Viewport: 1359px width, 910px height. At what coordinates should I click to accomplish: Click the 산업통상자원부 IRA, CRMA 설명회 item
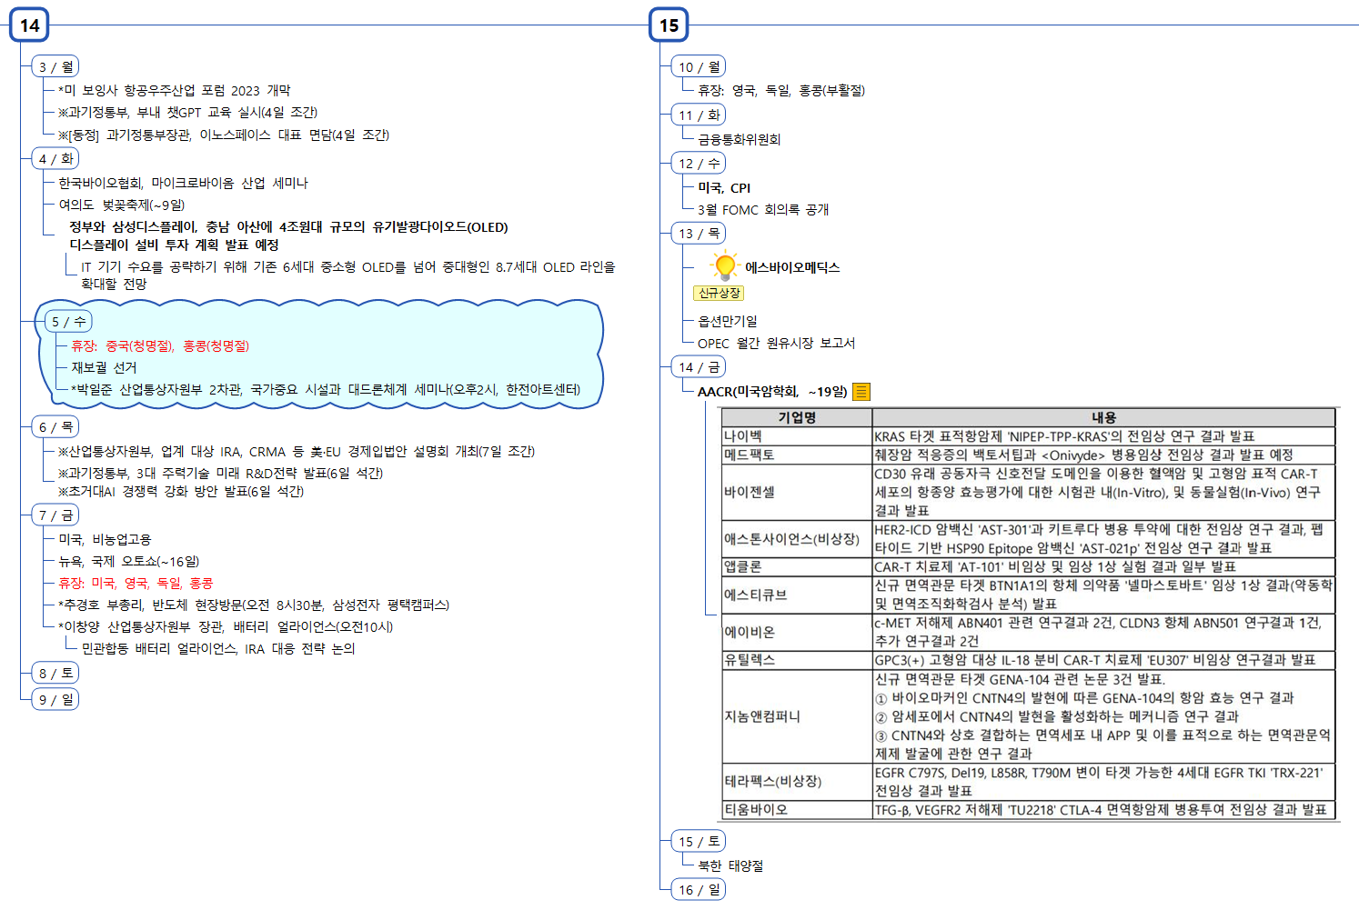click(297, 451)
